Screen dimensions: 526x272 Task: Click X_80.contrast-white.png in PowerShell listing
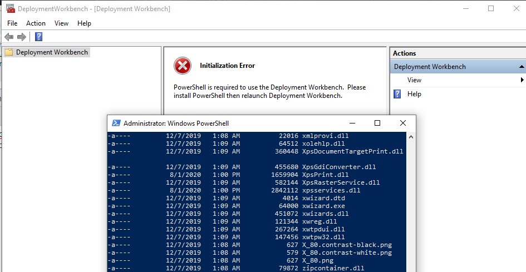coord(347,253)
